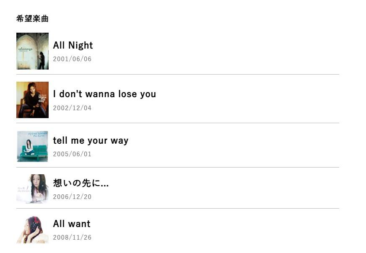This screenshot has width=366, height=253.
Task: Click the All want cover thumbnail
Action: [32, 230]
